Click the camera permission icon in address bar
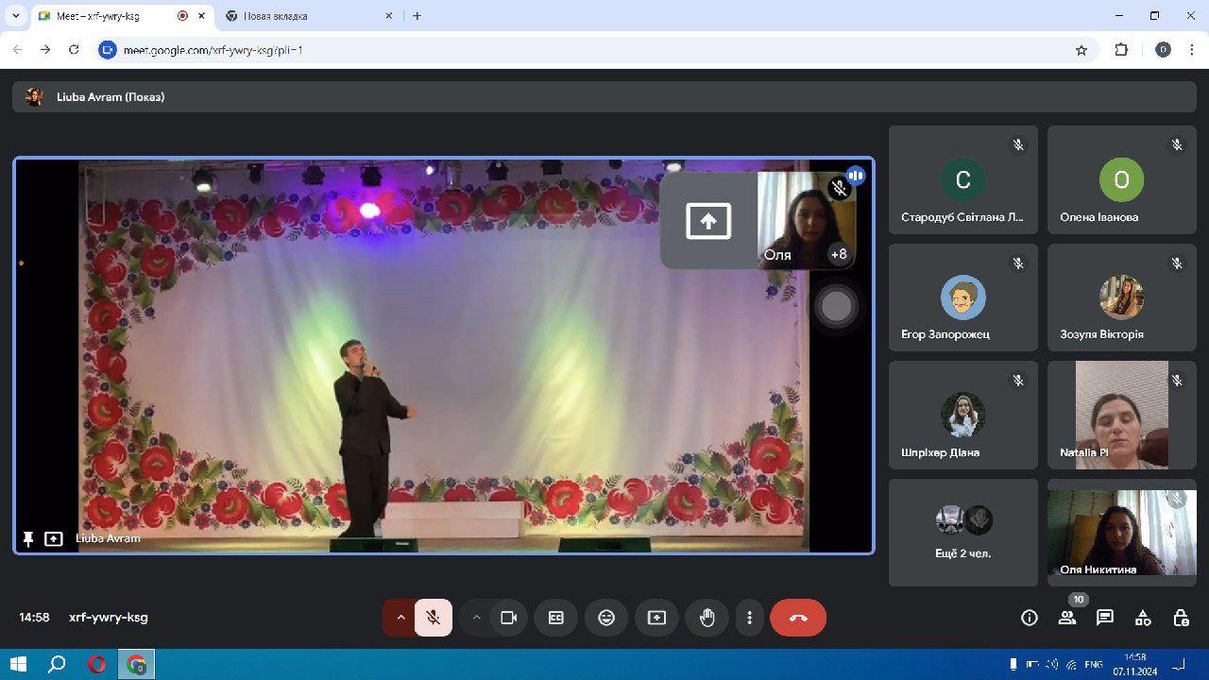 [x=108, y=50]
